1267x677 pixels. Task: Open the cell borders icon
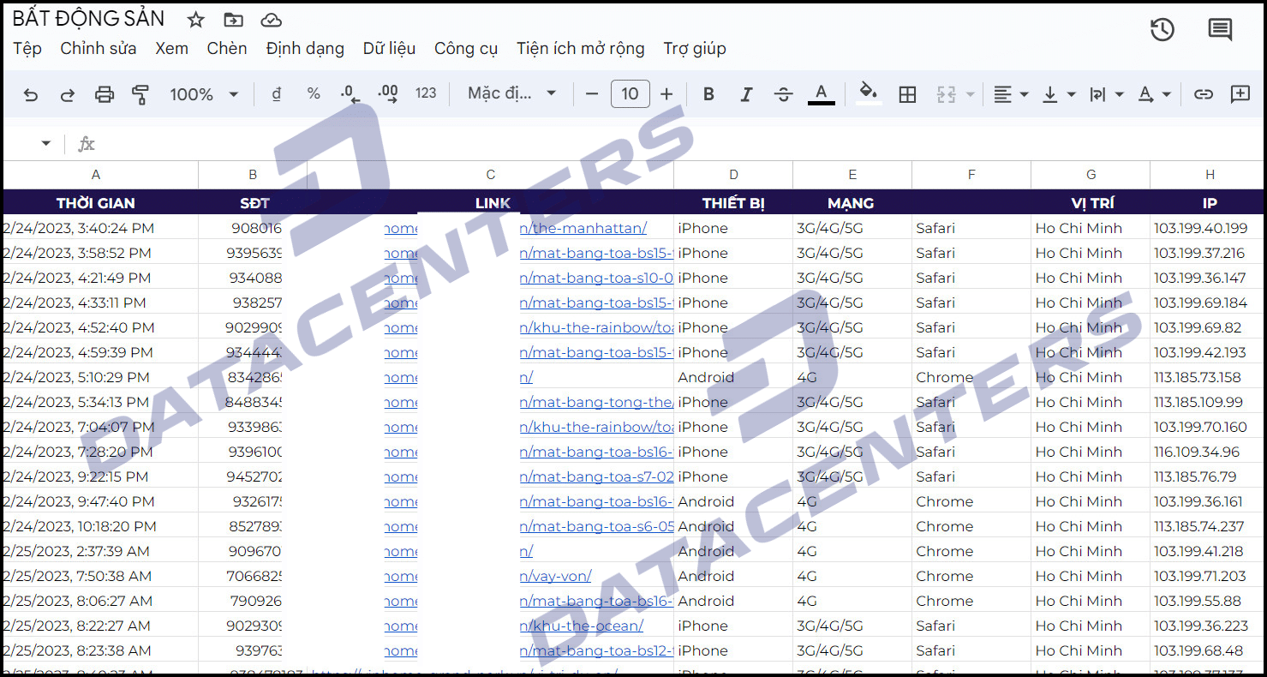(x=908, y=94)
